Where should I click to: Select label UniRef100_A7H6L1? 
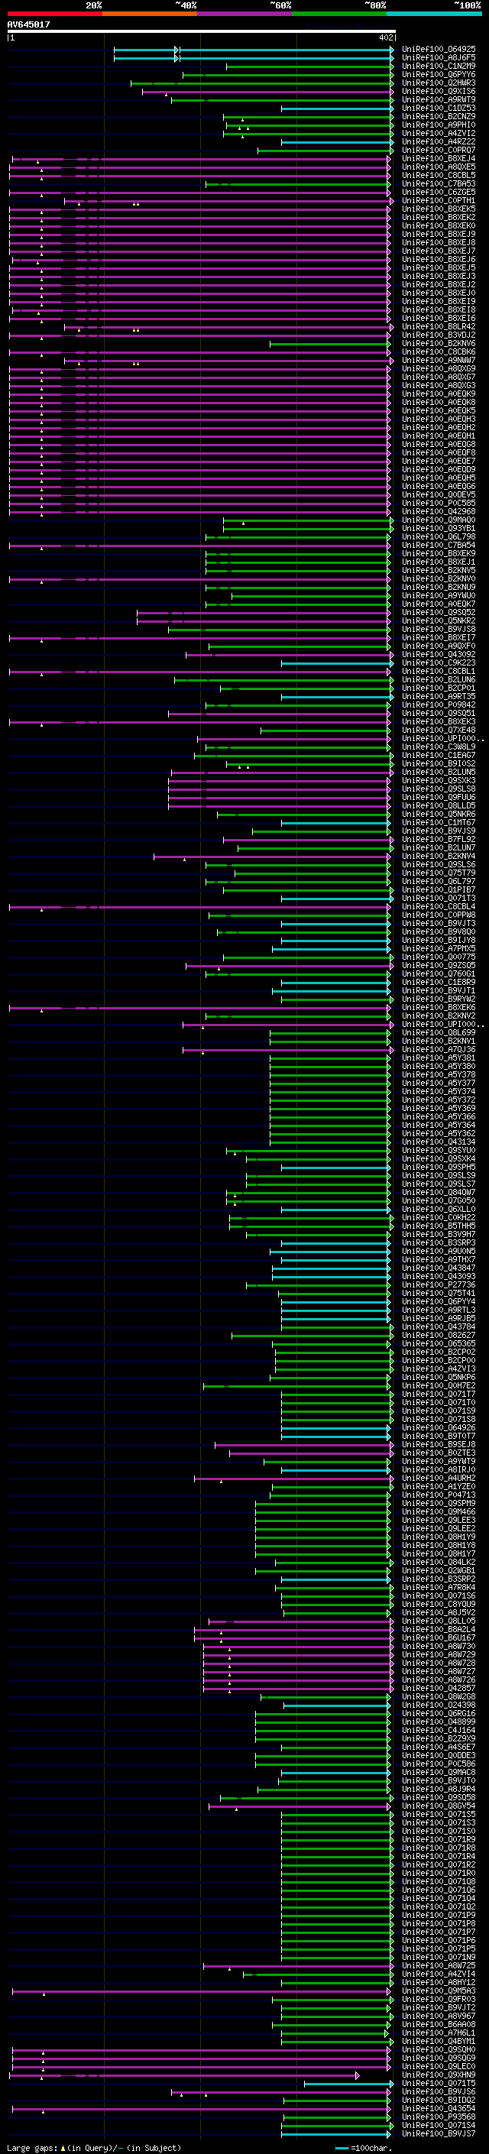[439, 2033]
